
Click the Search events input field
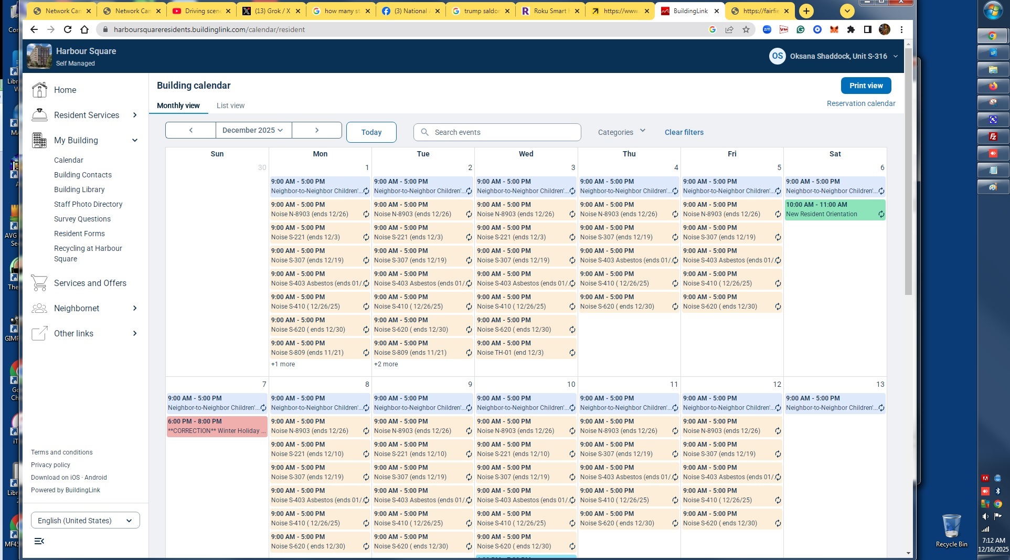pos(497,132)
